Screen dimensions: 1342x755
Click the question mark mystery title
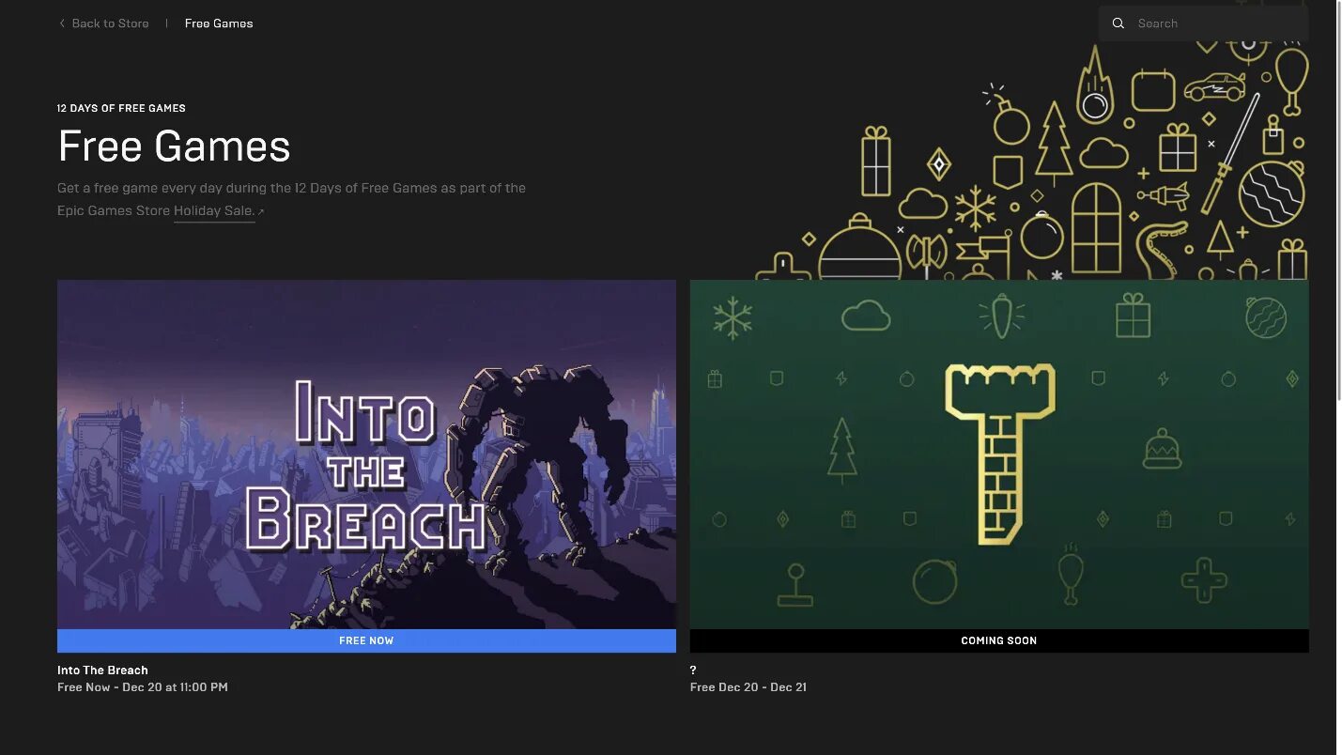point(693,670)
